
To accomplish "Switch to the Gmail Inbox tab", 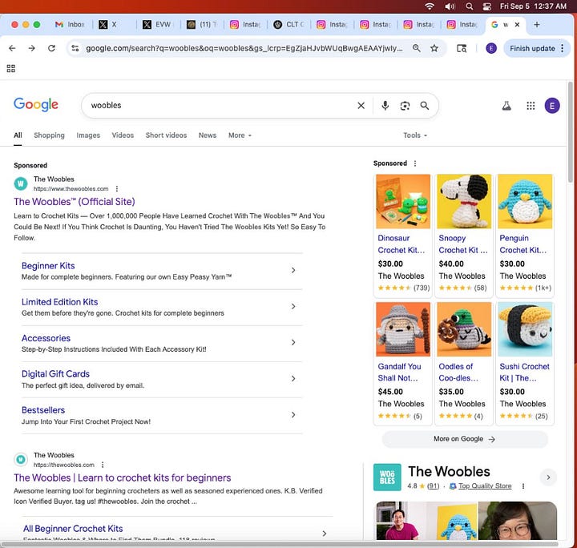I will click(x=70, y=25).
